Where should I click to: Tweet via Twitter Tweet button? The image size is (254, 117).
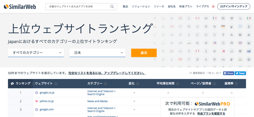click(x=240, y=73)
